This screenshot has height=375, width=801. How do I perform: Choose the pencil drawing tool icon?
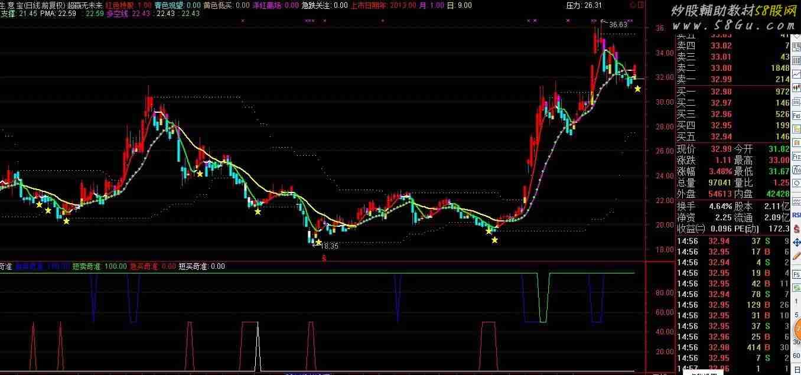click(796, 256)
